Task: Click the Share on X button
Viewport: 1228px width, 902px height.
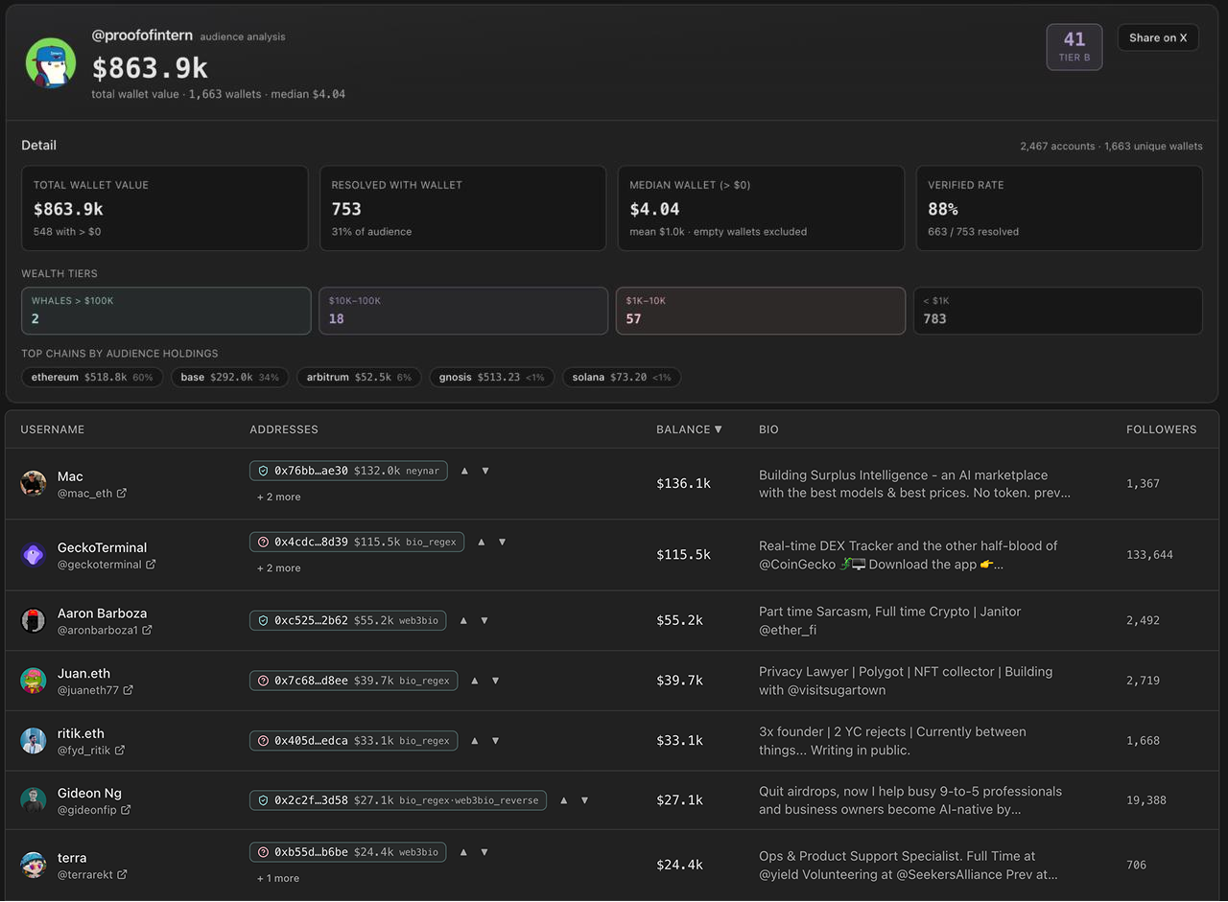Action: coord(1158,37)
